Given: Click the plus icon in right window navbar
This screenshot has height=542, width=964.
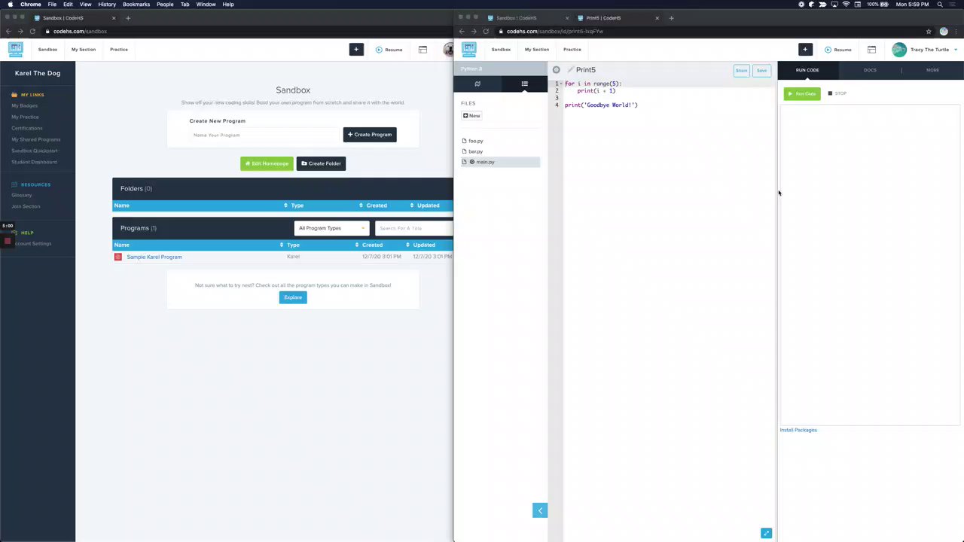Looking at the screenshot, I should click(805, 50).
